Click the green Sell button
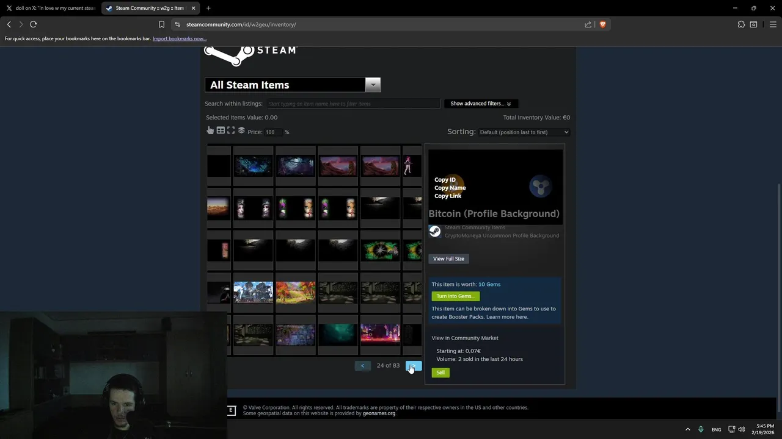This screenshot has height=439, width=782. 440,373
